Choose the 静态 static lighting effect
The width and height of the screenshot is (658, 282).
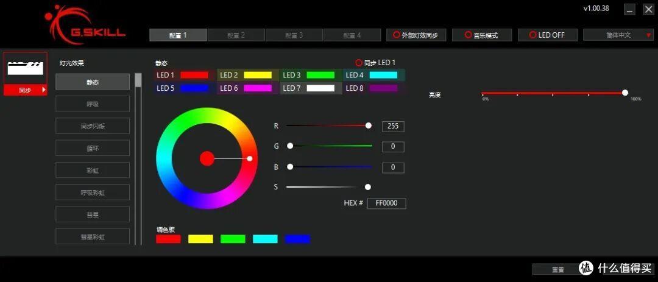pyautogui.click(x=93, y=82)
